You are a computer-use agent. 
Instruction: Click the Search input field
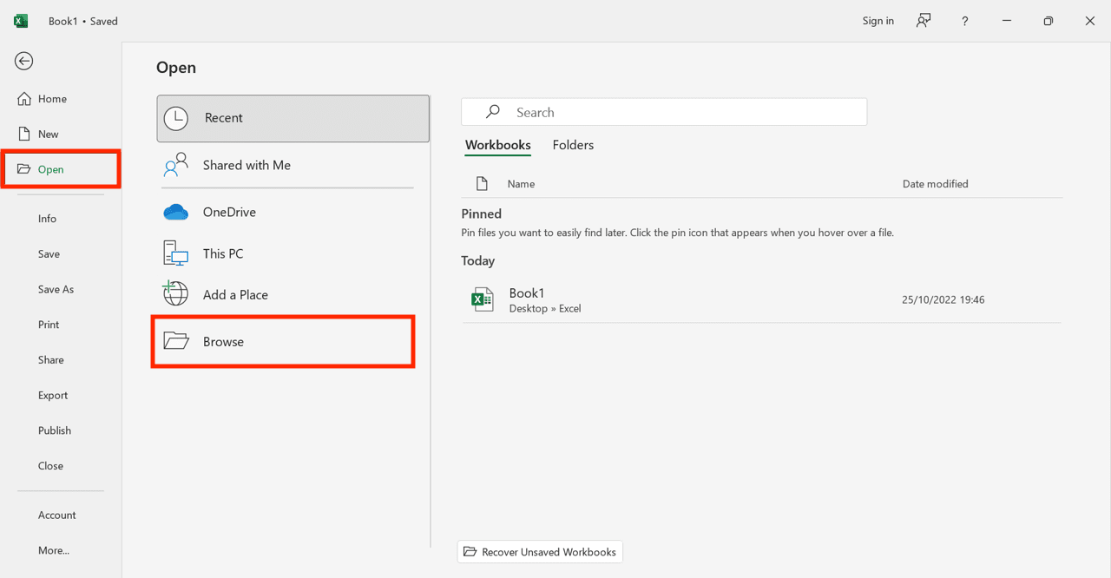664,112
